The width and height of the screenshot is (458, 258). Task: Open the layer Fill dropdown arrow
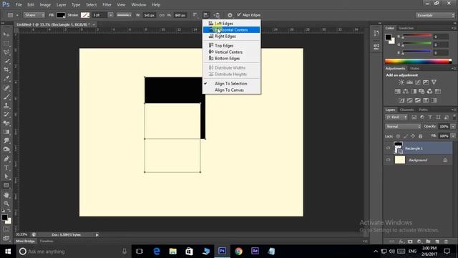(x=453, y=136)
